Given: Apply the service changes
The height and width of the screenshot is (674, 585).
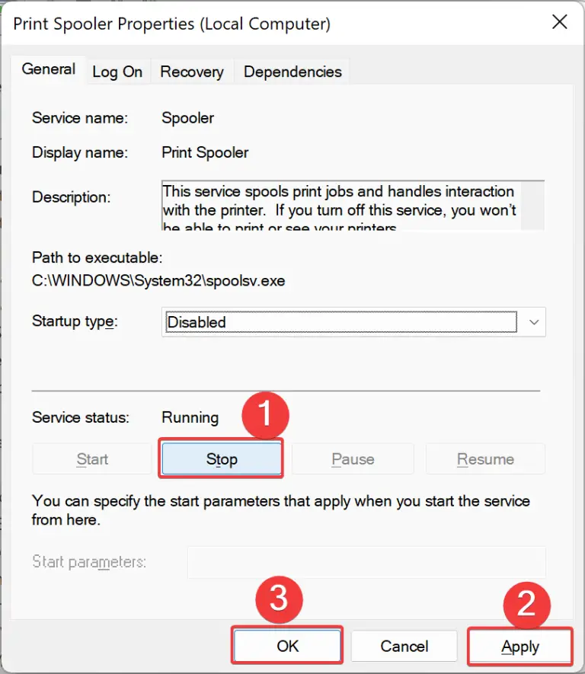Looking at the screenshot, I should [x=519, y=646].
